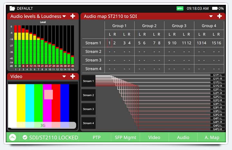Open the PTP tab

click(x=97, y=137)
